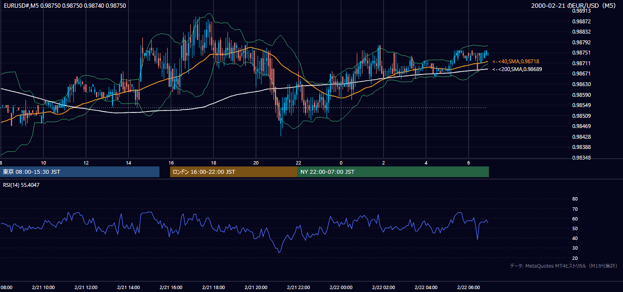The width and height of the screenshot is (623, 292).
Task: Click the 2/21 22:00 time label
Action: pos(299,288)
